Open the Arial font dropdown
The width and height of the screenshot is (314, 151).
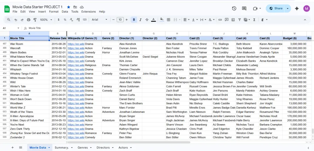pos(100,20)
